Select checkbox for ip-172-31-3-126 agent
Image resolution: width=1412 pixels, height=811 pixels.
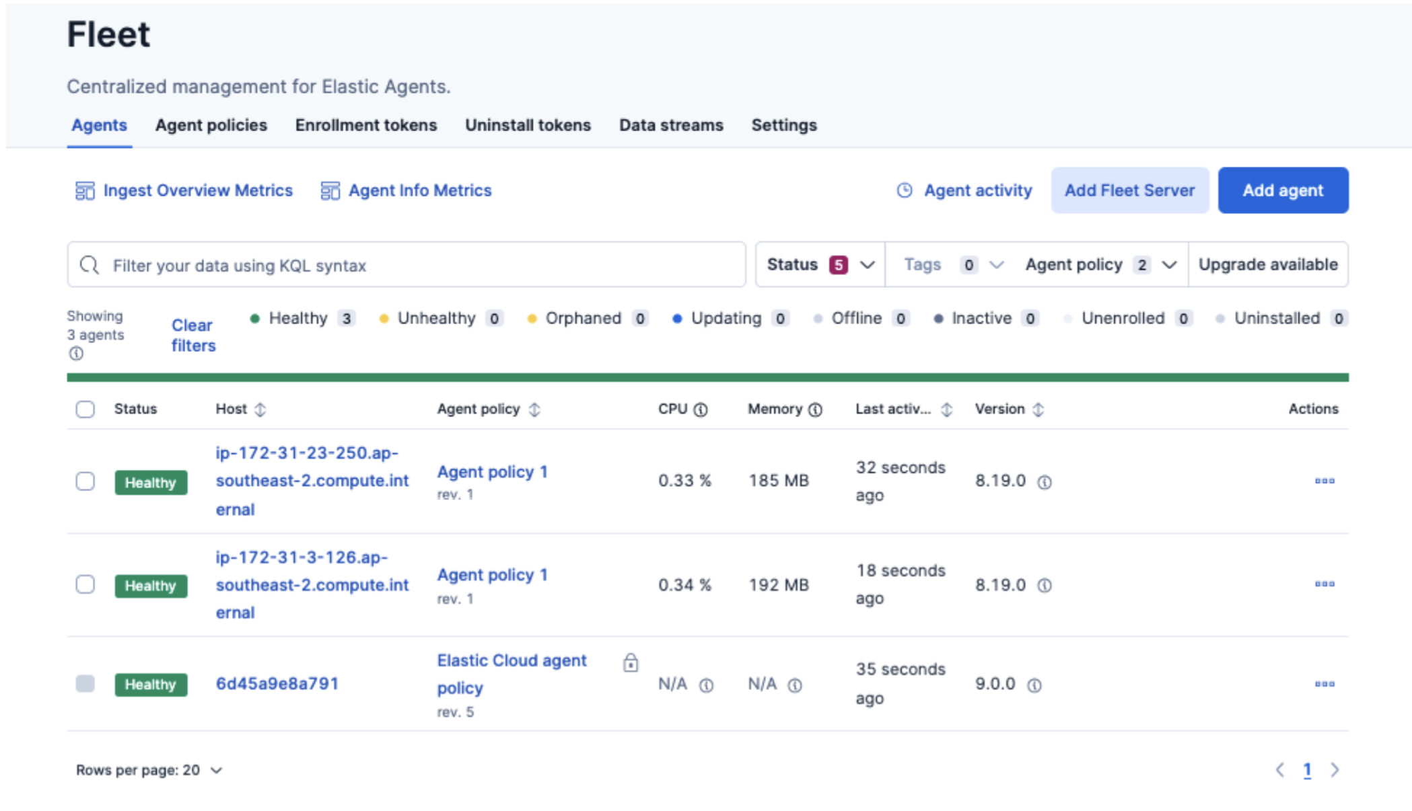click(85, 584)
